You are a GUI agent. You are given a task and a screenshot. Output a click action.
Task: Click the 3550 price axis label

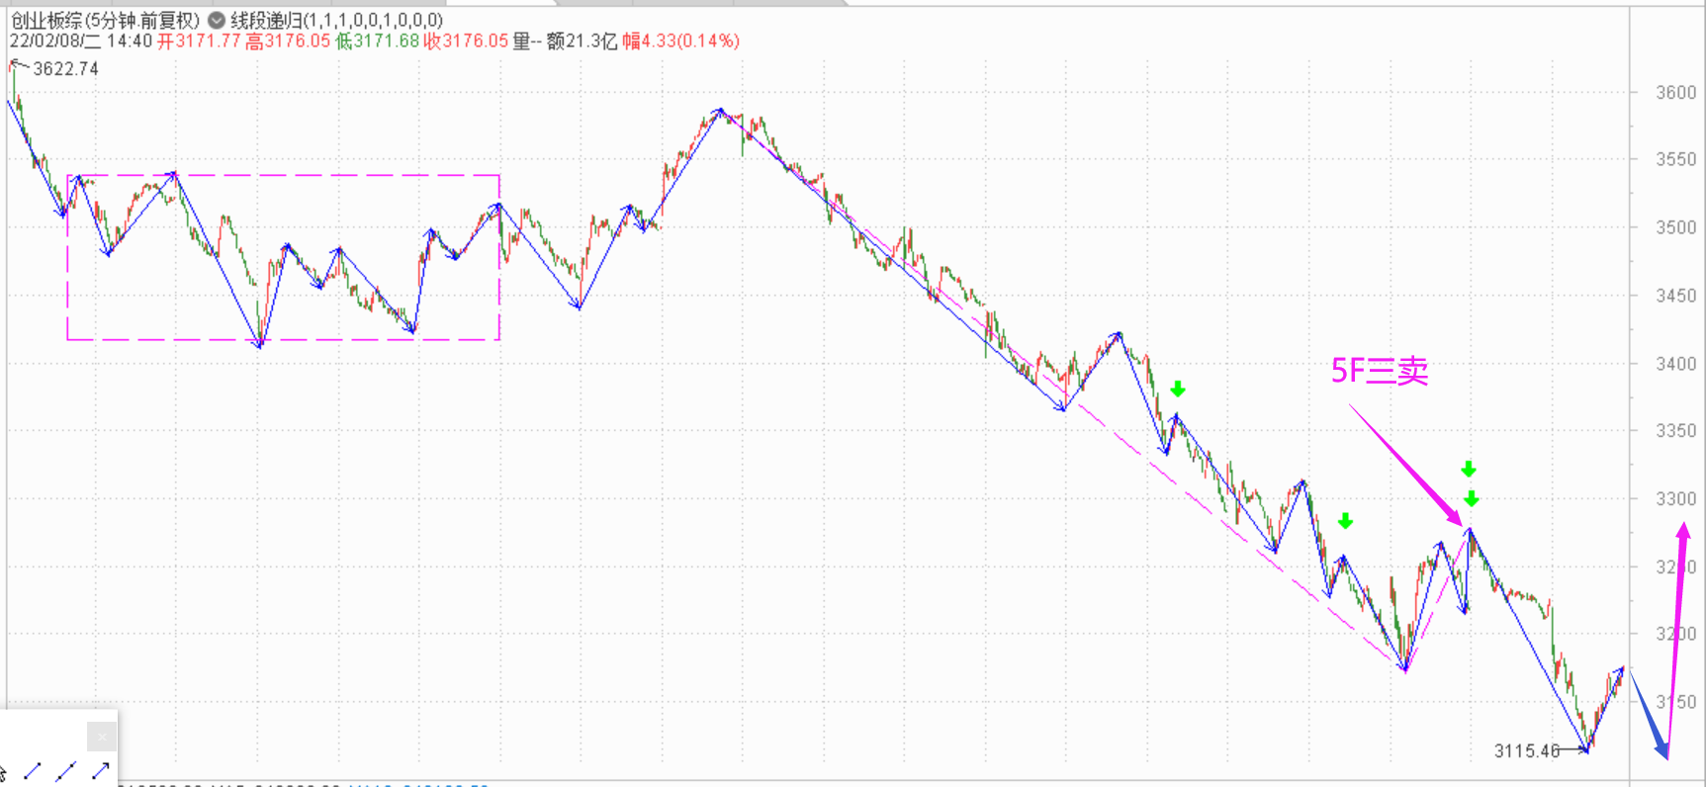[1676, 159]
